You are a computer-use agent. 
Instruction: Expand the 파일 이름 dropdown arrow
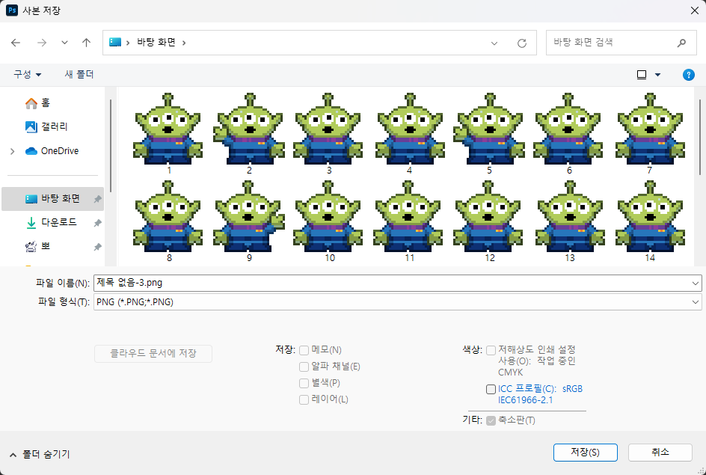[x=696, y=284]
